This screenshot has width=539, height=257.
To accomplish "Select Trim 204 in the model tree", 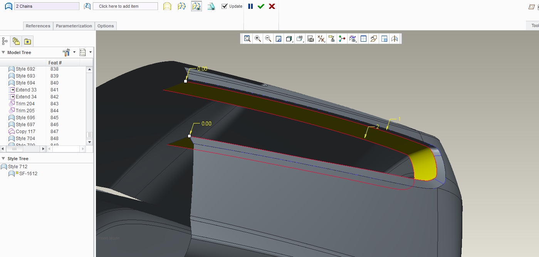I will tap(25, 104).
